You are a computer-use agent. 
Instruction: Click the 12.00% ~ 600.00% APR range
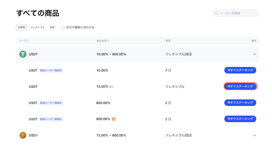[x=111, y=135]
